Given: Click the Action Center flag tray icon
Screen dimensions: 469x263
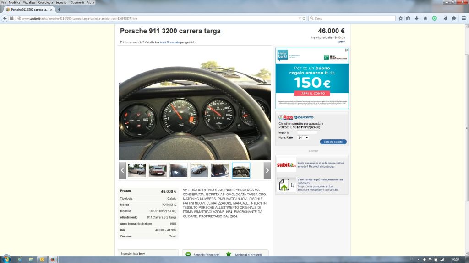Looking at the screenshot, I should (430, 260).
